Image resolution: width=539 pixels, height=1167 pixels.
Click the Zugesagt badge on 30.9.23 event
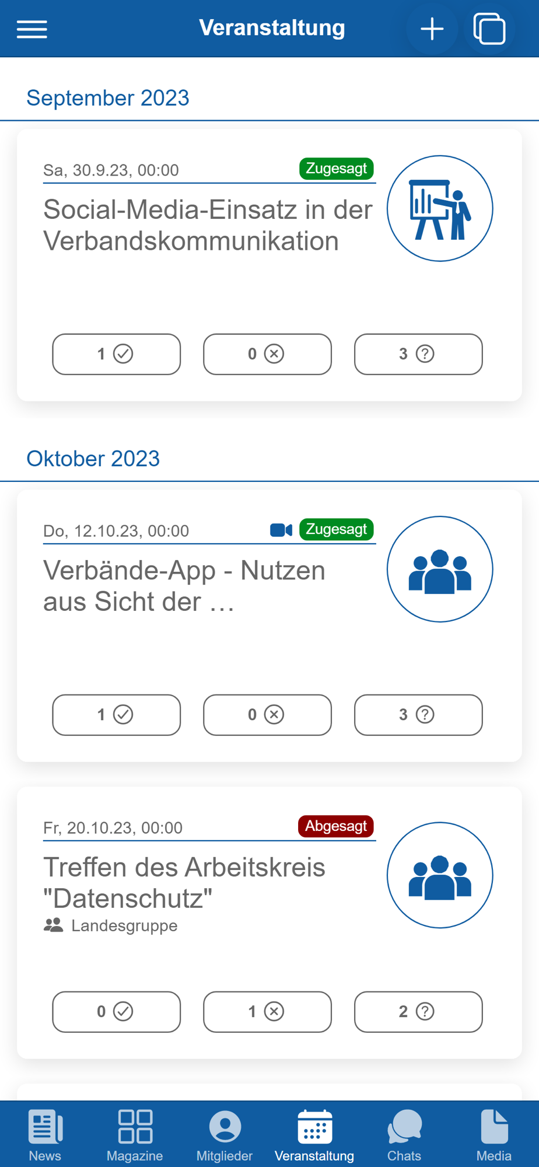coord(337,169)
